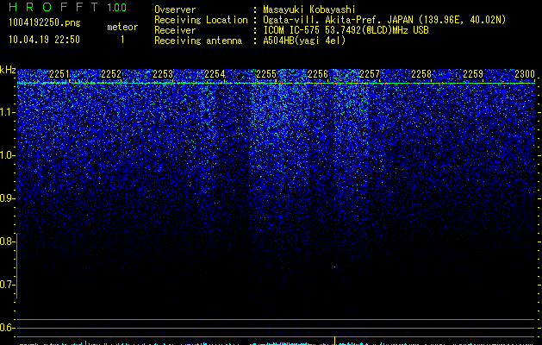Click the Ovserver label
This screenshot has height=345, width=542.
tap(175, 9)
